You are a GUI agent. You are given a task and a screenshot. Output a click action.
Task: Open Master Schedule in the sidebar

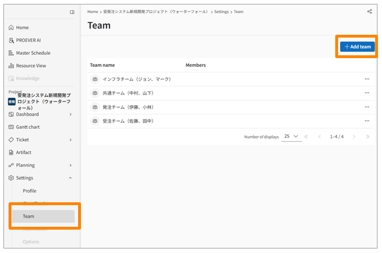point(32,53)
